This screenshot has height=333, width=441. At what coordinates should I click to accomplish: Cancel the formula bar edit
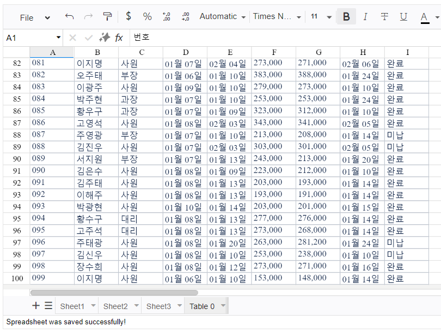pos(72,38)
